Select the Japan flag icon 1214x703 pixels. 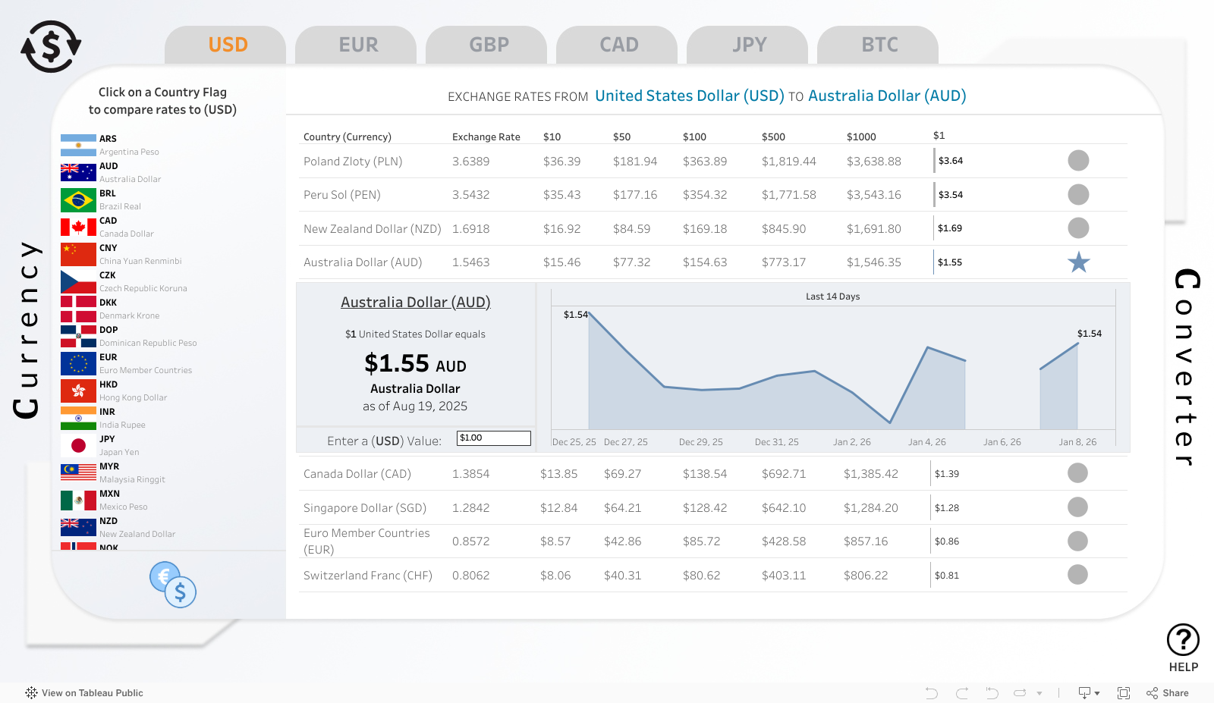point(78,446)
